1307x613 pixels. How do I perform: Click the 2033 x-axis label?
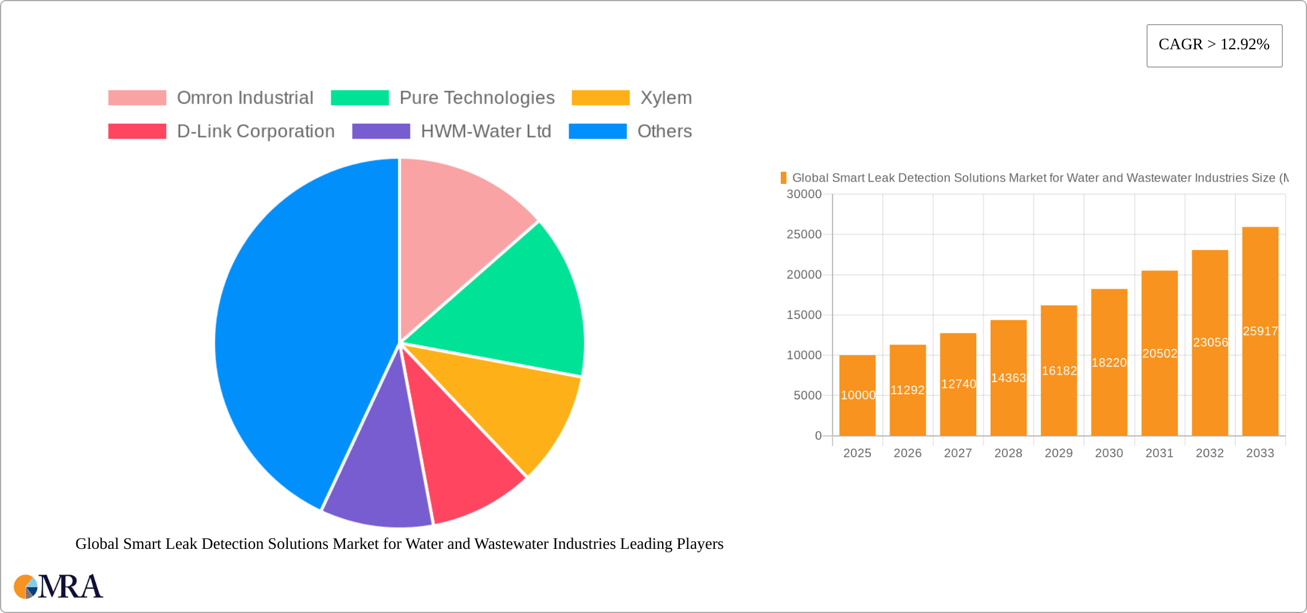(1260, 453)
